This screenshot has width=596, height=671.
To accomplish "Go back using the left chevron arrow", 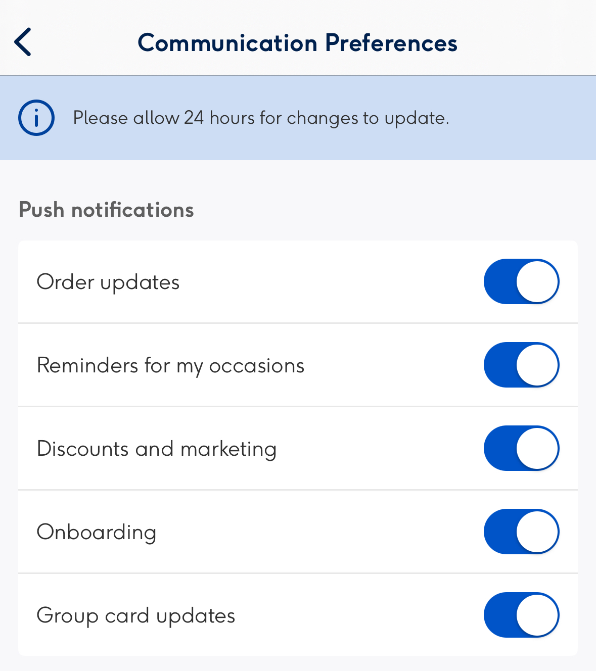I will [23, 42].
